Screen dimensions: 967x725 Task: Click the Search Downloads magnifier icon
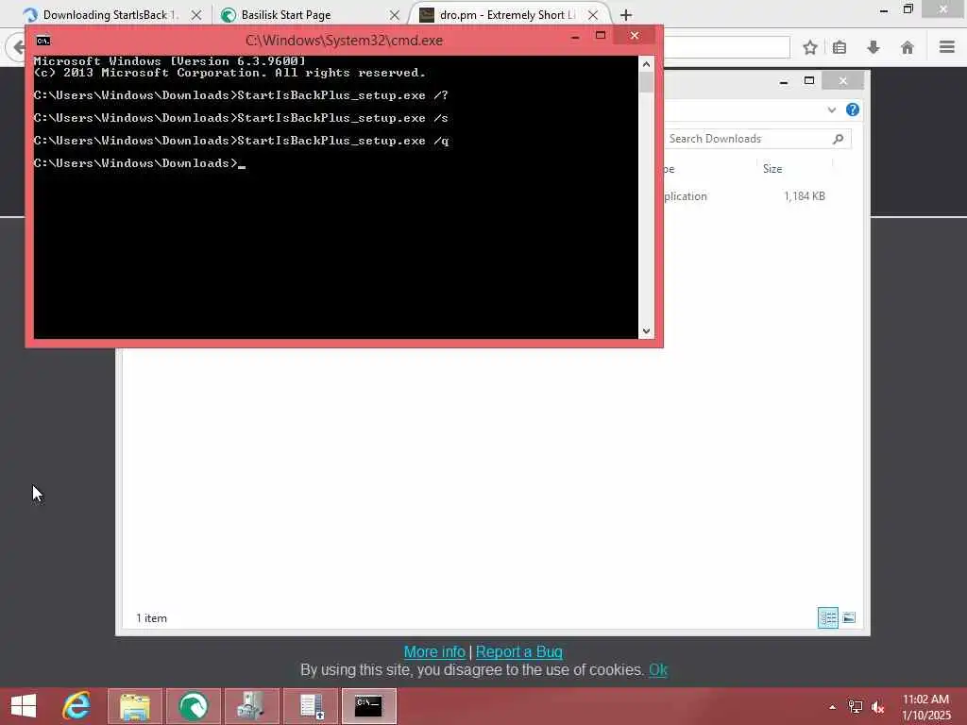click(838, 140)
